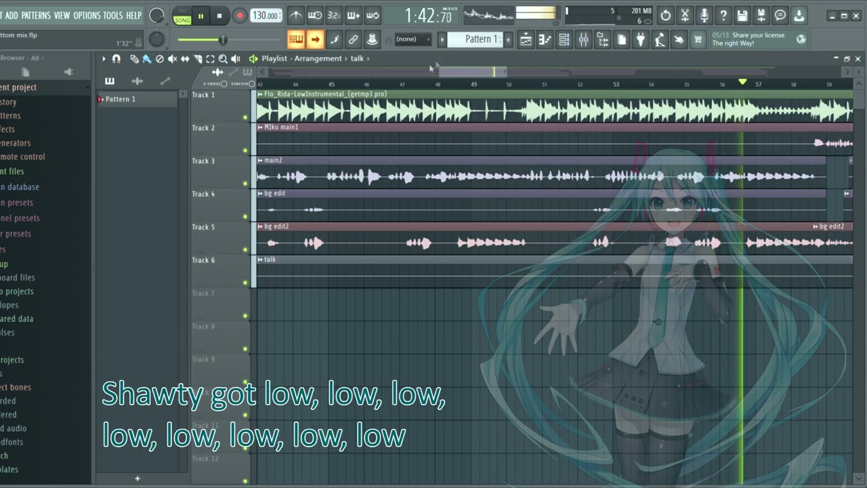Open the pattern options arrow
Image resolution: width=867 pixels, height=488 pixels.
point(442,39)
